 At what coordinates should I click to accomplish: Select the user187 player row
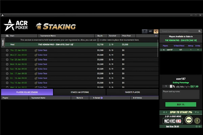pyautogui.click(x=181, y=50)
